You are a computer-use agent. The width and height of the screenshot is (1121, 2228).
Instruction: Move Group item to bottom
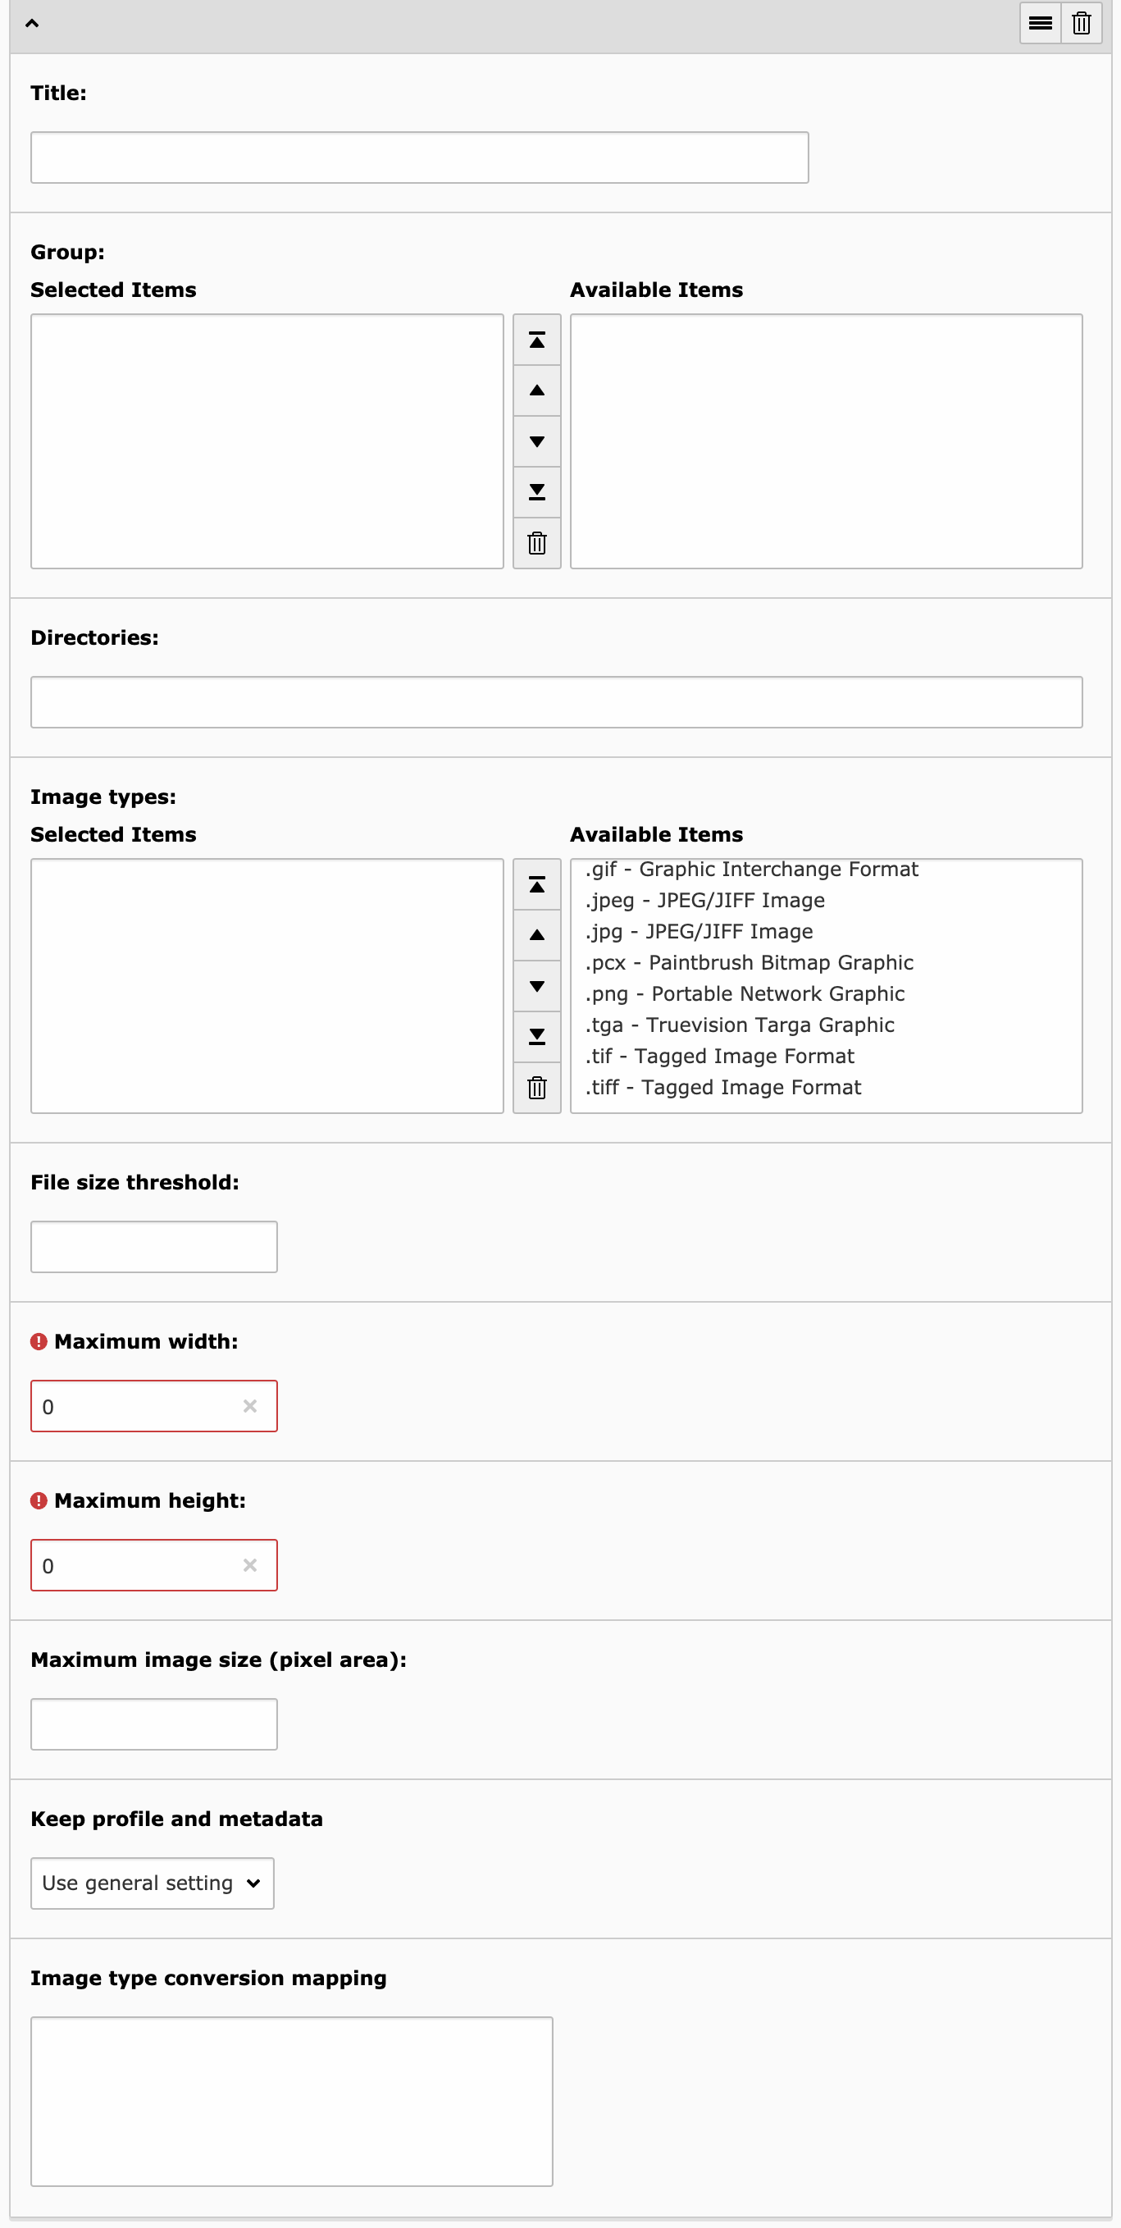point(537,492)
